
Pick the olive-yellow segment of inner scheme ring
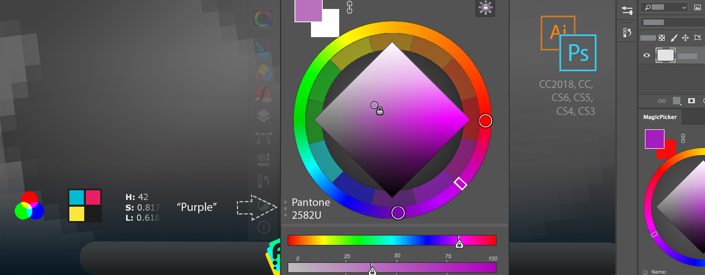pos(351,53)
